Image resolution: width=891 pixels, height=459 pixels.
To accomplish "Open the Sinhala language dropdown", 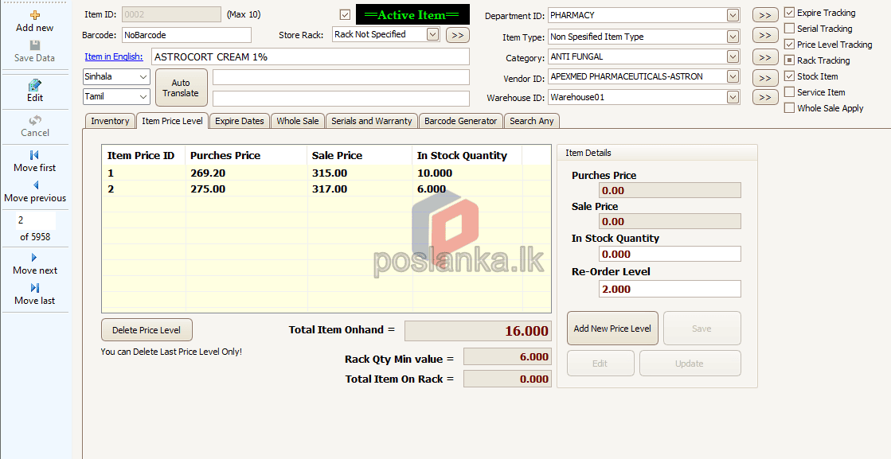I will pos(116,76).
